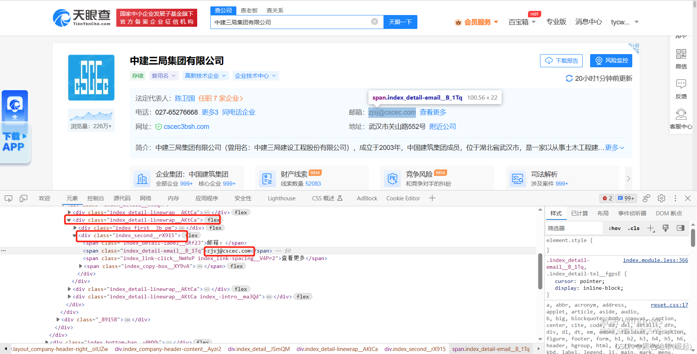Click the 天眼一下 search button
The height and width of the screenshot is (354, 697).
point(400,22)
